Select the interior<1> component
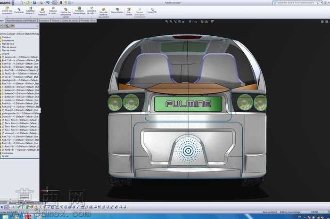This screenshot has width=330, height=219. (x=20, y=133)
